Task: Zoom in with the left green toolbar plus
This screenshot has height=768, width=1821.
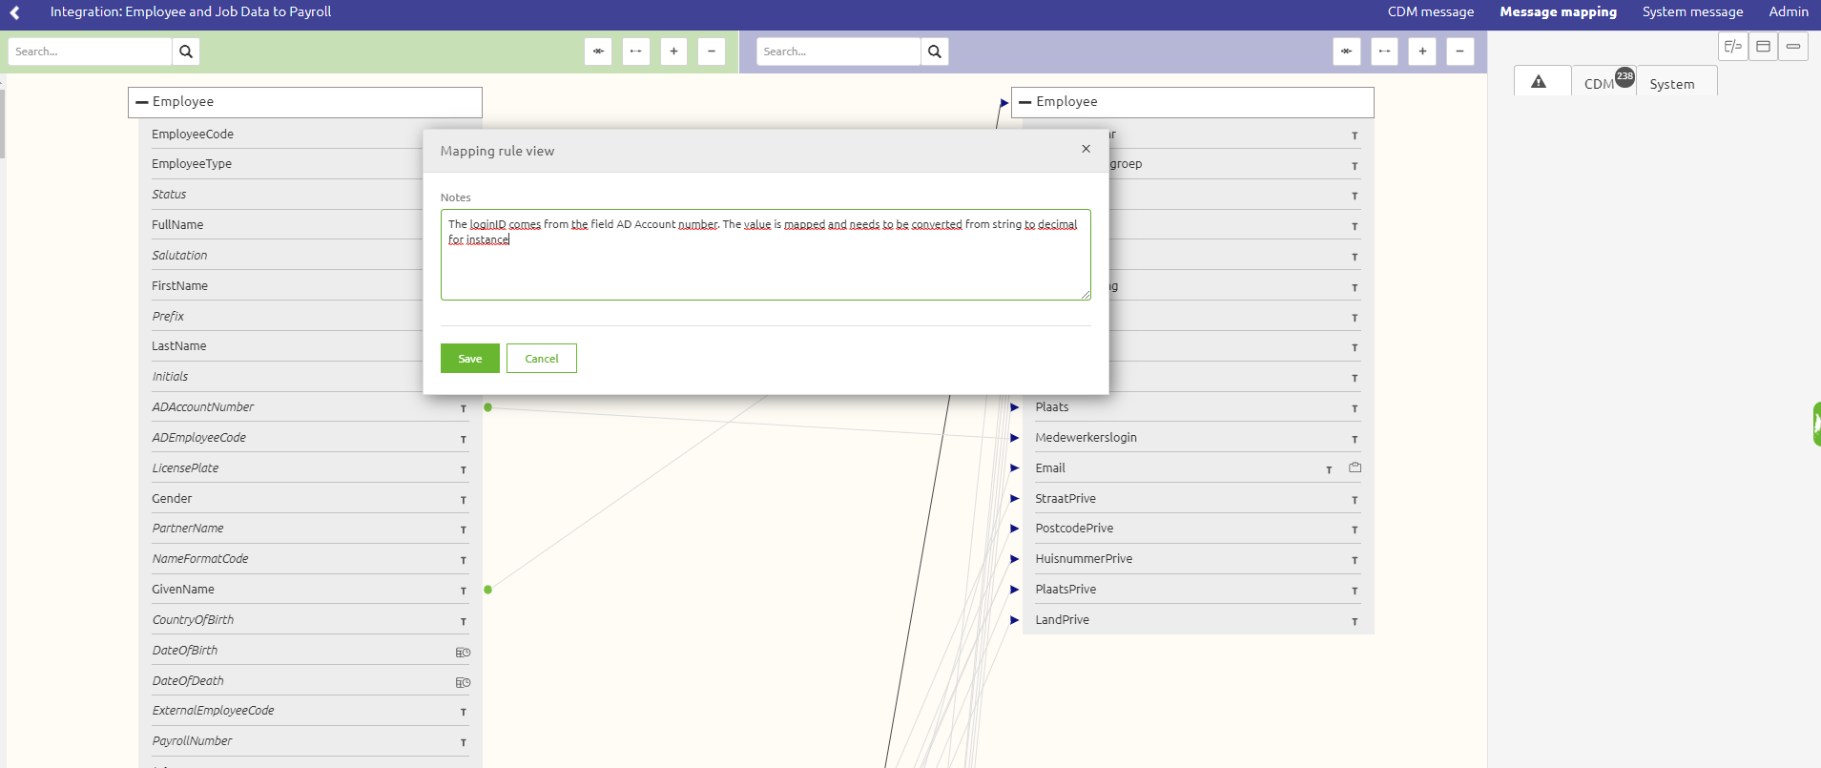Action: 673,52
